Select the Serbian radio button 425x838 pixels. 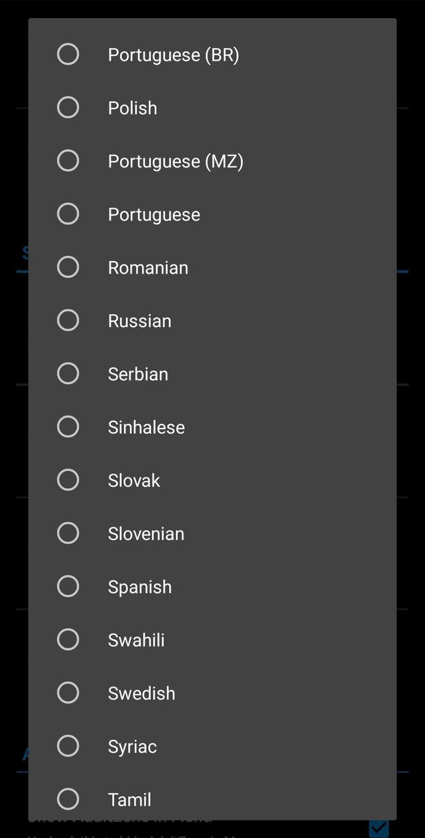(x=68, y=374)
